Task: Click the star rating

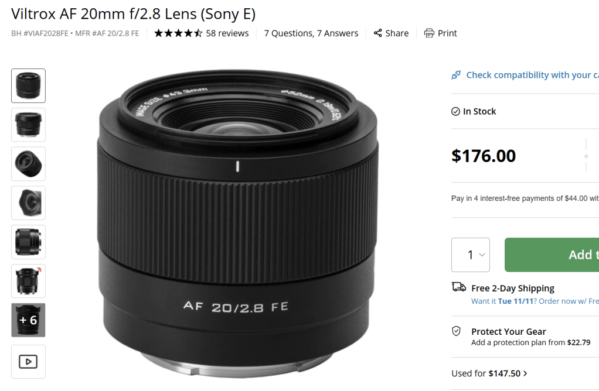Action: tap(178, 33)
